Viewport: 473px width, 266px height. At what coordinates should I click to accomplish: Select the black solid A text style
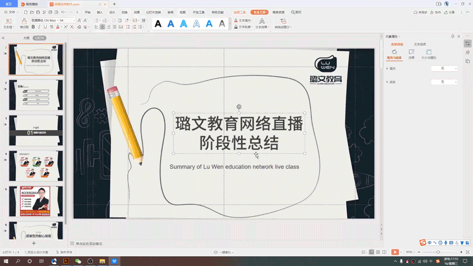(158, 24)
